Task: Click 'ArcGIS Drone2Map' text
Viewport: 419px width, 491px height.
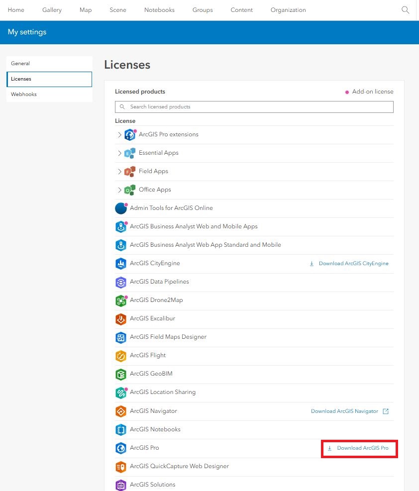Action: [156, 300]
